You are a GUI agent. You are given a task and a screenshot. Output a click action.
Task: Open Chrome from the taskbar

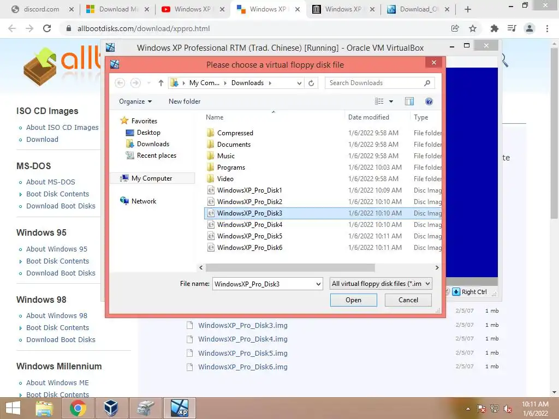coord(78,408)
